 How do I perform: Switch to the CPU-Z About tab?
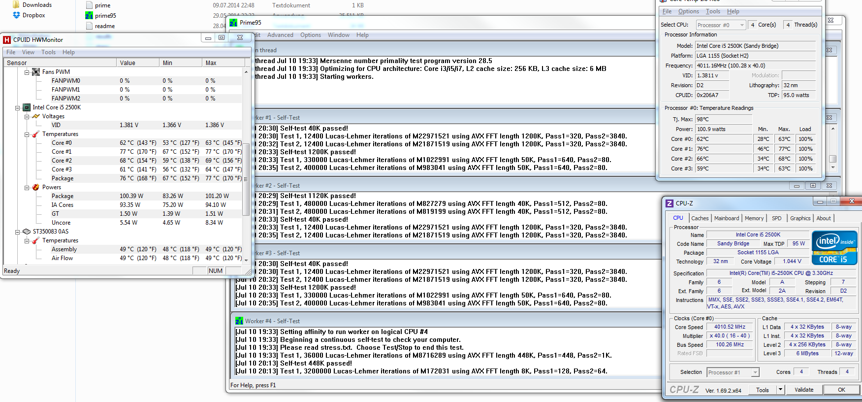point(824,218)
